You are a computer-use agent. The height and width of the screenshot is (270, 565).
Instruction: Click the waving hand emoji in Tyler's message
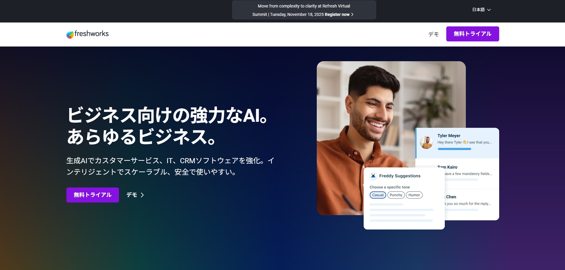[465, 142]
